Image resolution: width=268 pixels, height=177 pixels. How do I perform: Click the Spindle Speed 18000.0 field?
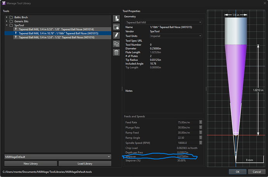click(x=188, y=143)
